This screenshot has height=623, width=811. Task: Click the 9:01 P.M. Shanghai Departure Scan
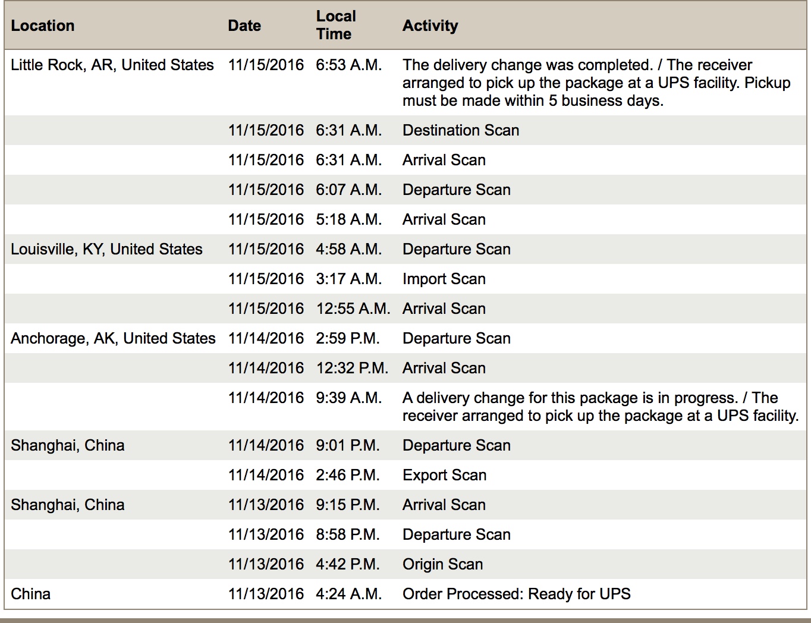point(405,445)
